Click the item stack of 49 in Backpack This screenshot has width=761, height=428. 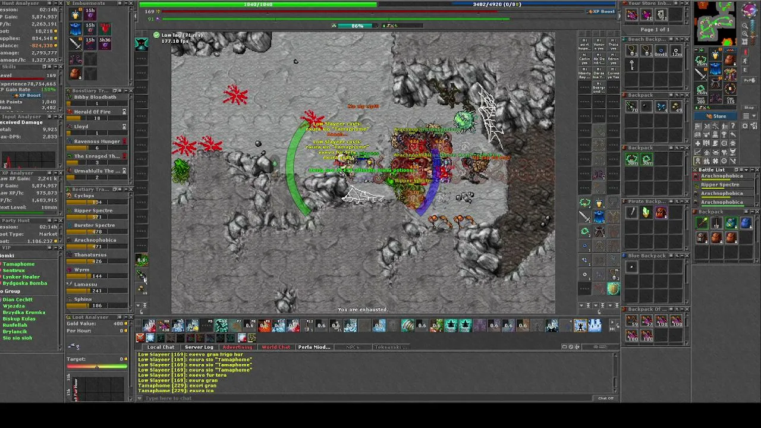[x=676, y=107]
